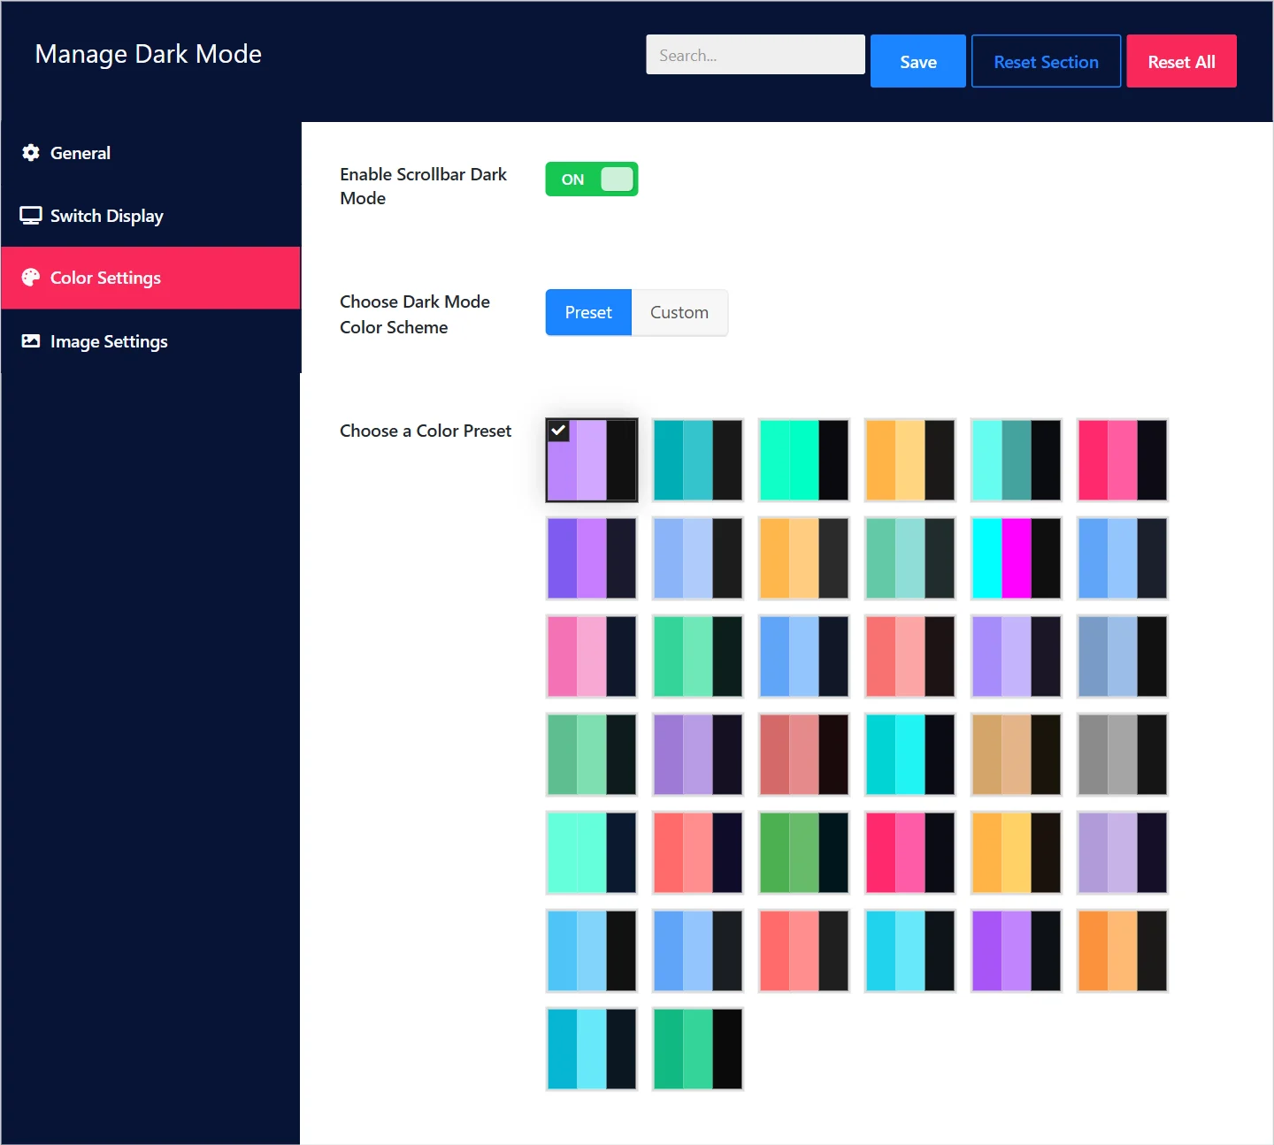
Task: Select the solid green preset in fifth row
Action: (804, 852)
